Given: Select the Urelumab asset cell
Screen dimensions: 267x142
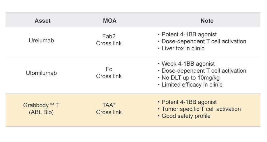Looking at the screenshot, I should coord(41,40).
